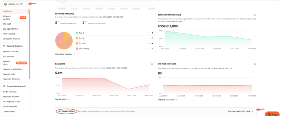This screenshot has width=281, height=116.
Task: Click the US$4,813,008 traffic value
Action: (168, 26)
